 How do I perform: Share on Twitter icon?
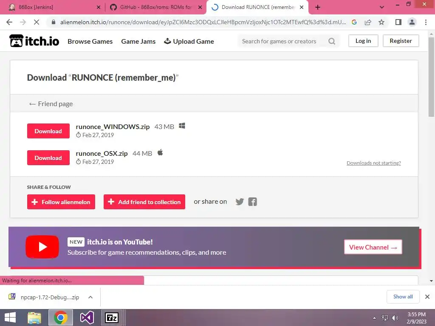240,202
